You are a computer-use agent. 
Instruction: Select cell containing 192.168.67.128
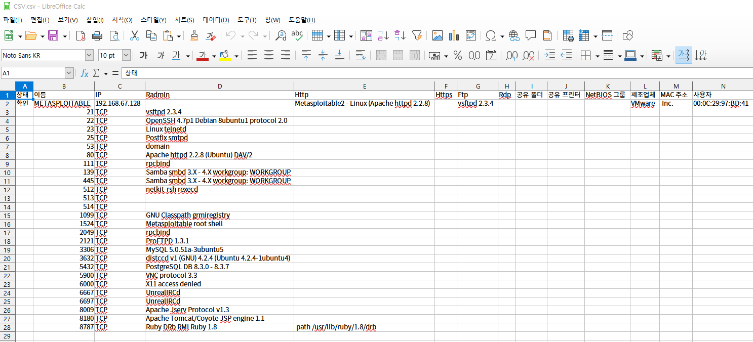click(120, 103)
